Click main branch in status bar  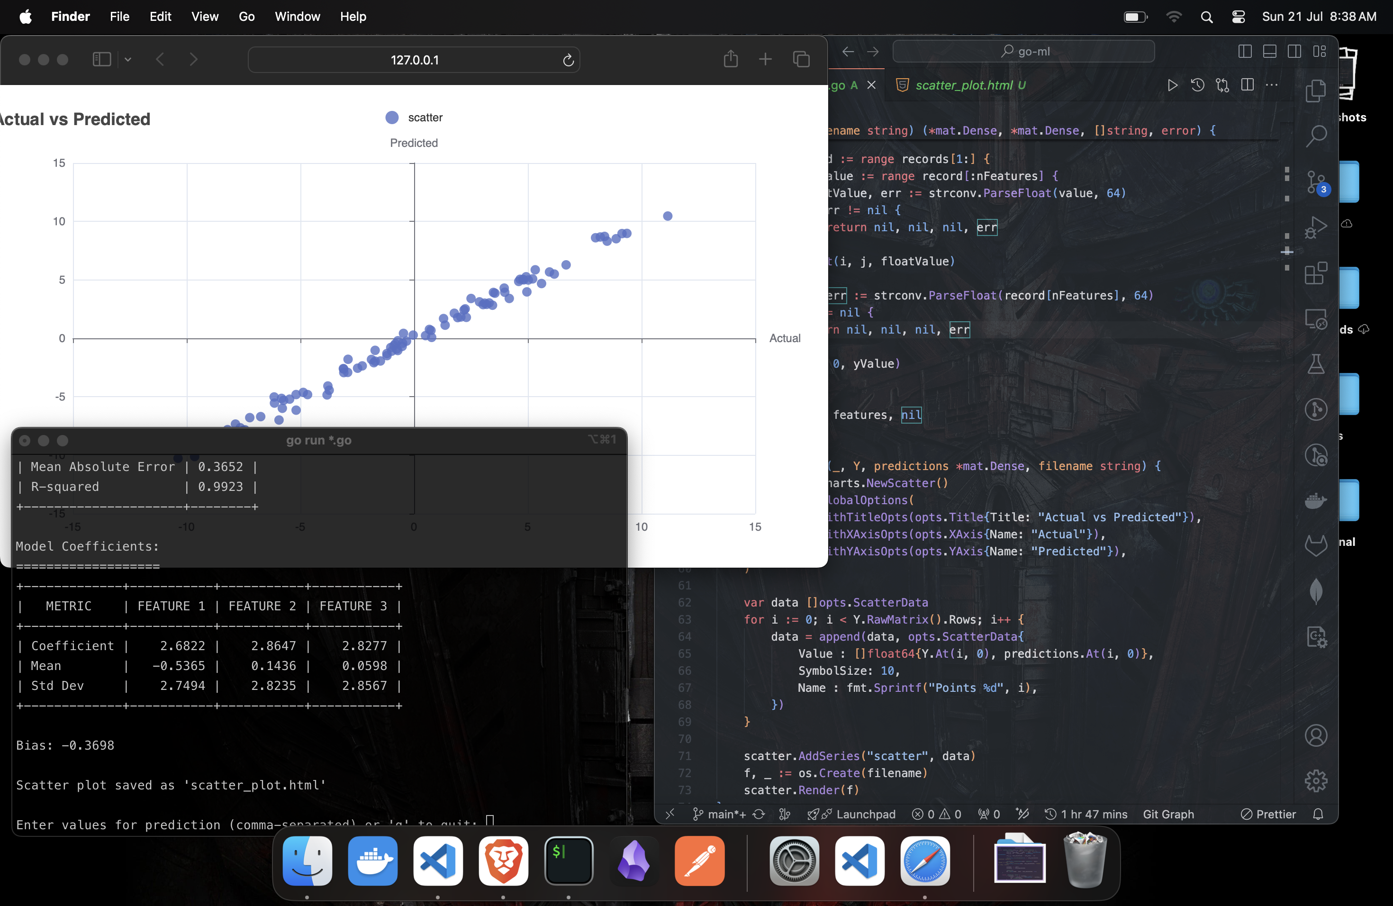click(x=720, y=814)
